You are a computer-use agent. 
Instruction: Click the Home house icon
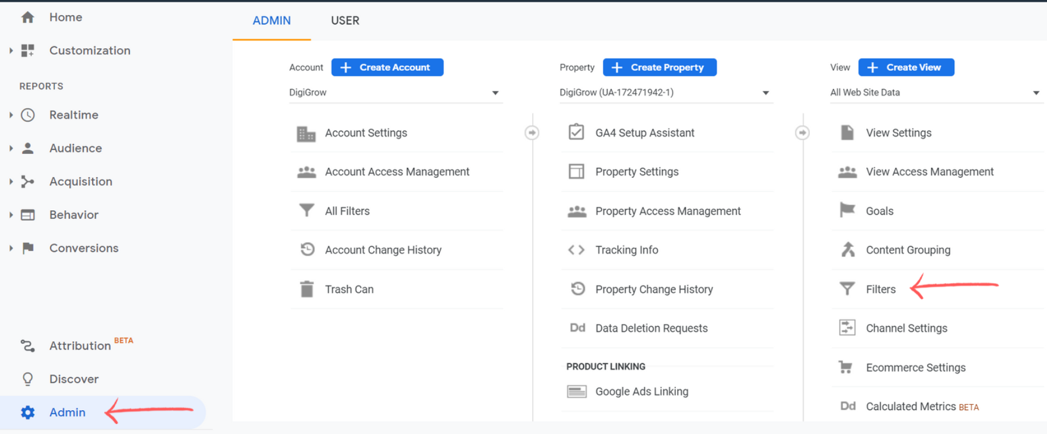[x=27, y=17]
